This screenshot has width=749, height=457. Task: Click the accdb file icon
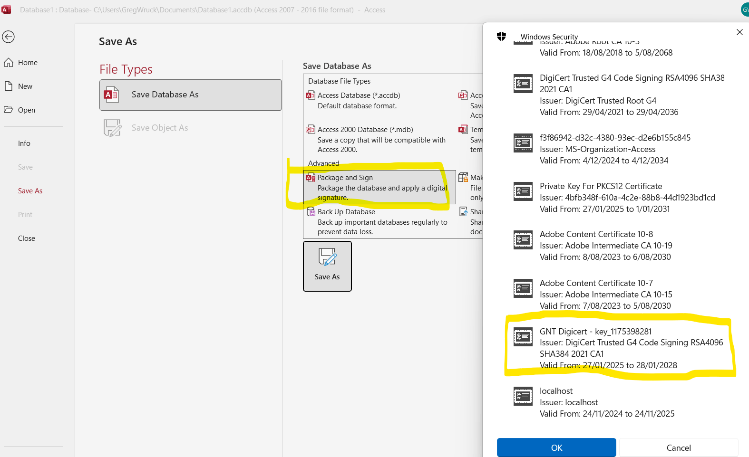pyautogui.click(x=311, y=95)
